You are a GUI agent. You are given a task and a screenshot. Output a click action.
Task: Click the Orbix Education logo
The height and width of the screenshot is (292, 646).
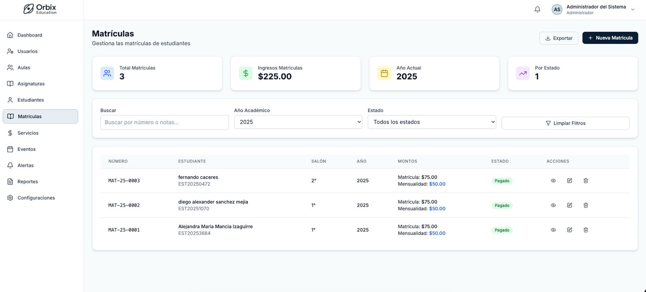coord(40,9)
